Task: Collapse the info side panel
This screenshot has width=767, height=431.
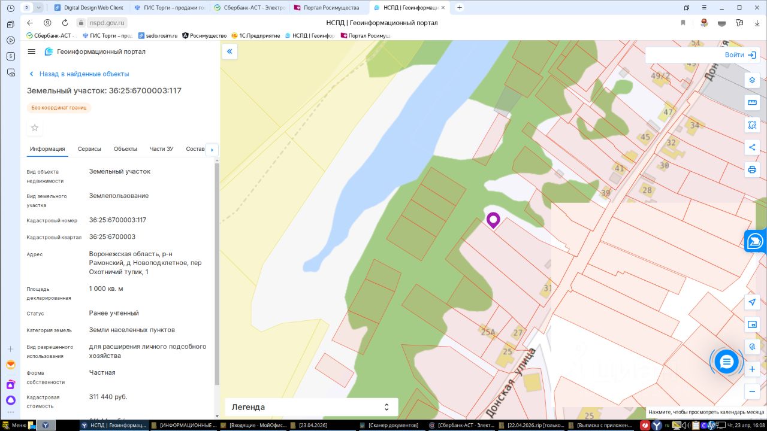Action: 230,51
